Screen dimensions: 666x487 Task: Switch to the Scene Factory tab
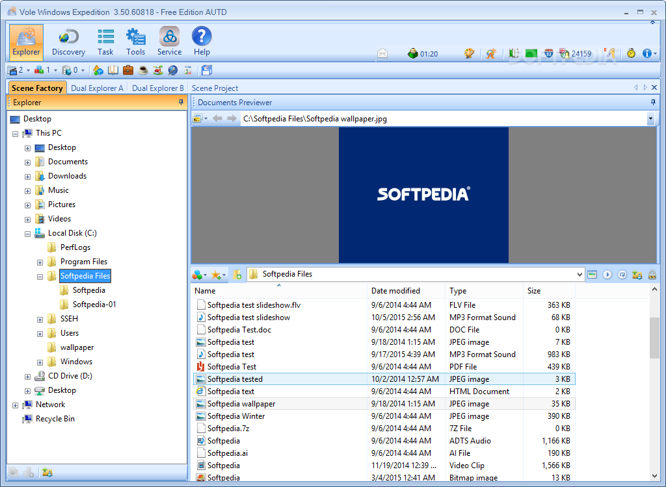coord(37,88)
